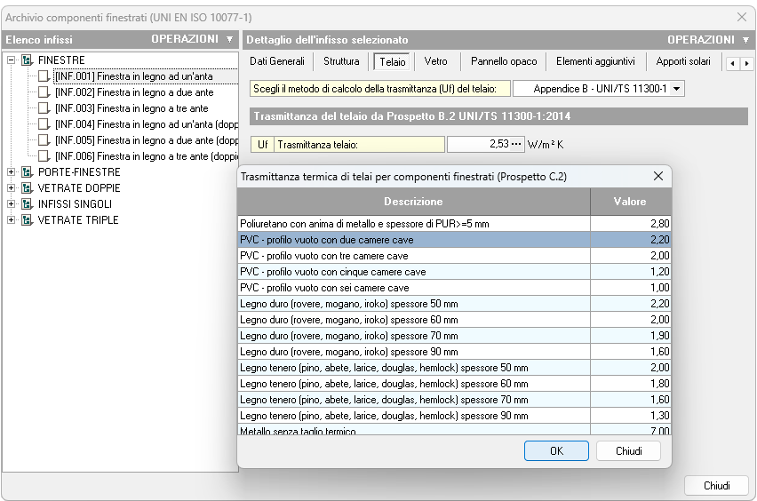
Task: Click the INFISSI SINGOLI category icon
Action: [x=27, y=204]
